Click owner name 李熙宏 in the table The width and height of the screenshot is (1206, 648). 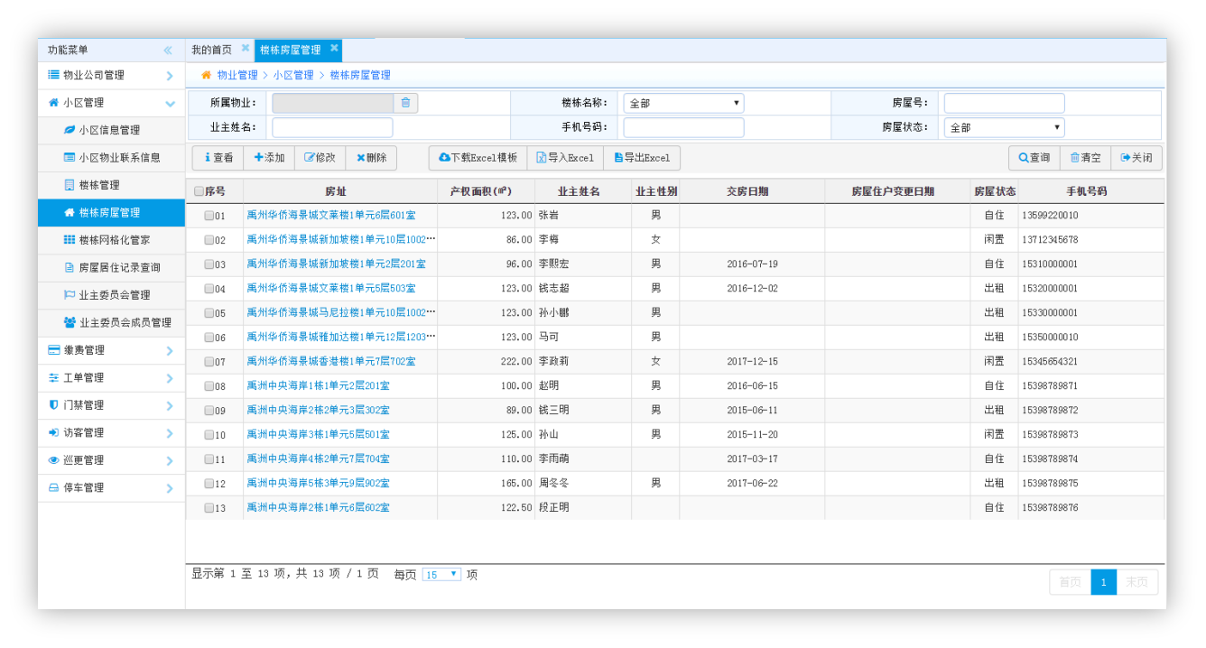point(554,264)
